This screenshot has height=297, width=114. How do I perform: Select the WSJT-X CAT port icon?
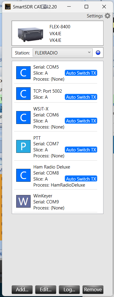click(x=23, y=118)
